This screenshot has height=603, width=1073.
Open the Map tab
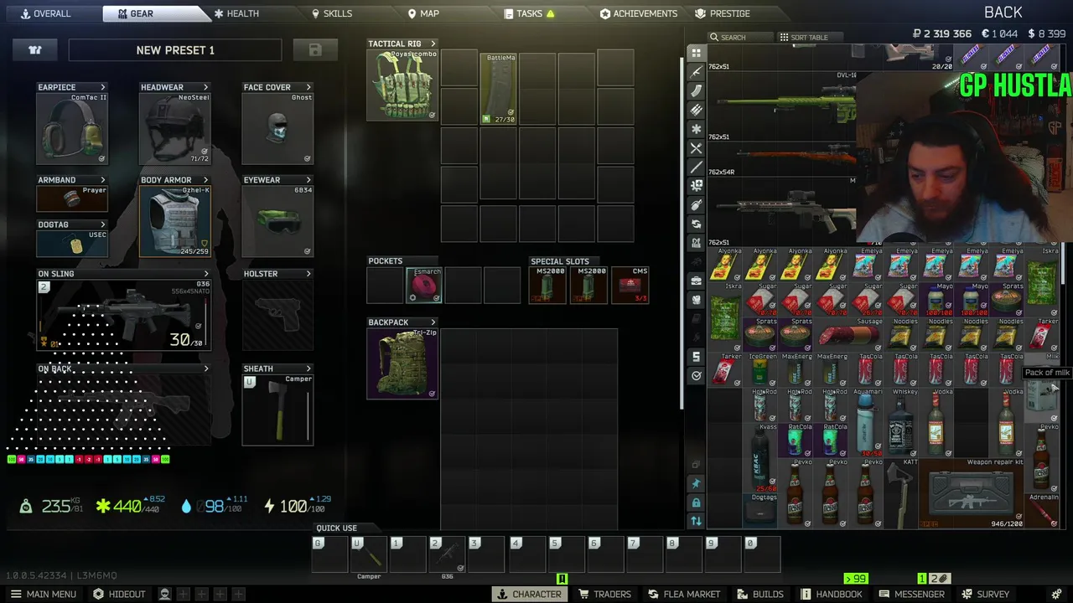point(423,13)
